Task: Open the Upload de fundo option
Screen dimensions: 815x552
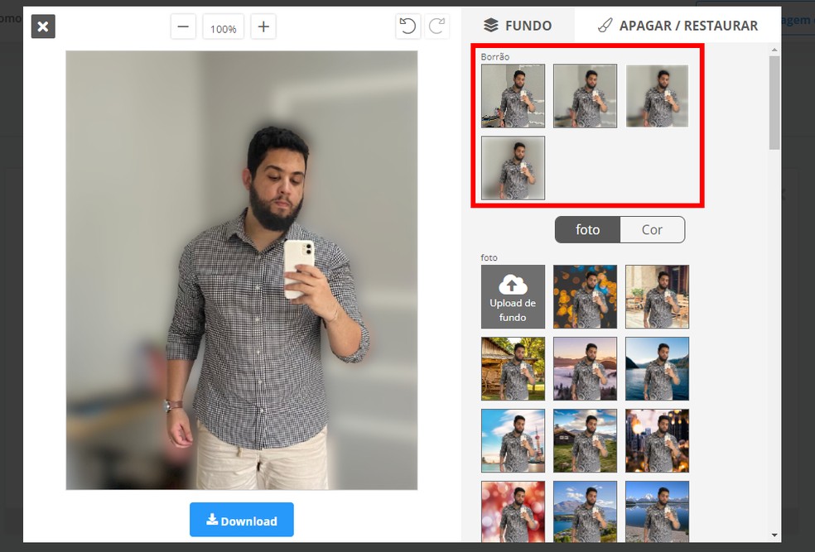Action: (x=513, y=296)
